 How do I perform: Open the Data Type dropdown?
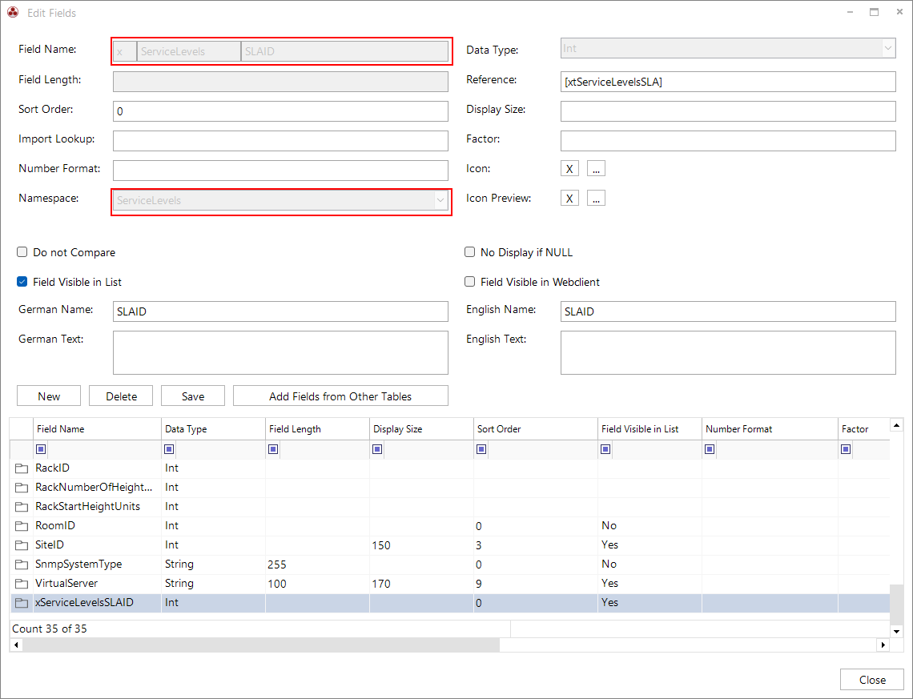888,48
